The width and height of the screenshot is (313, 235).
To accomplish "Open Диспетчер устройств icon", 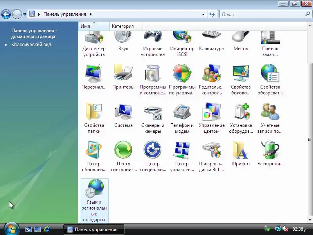I will coord(94,38).
